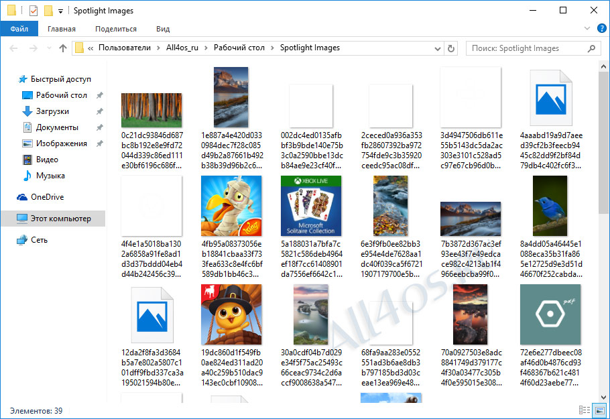Select the sea cliffs file 30a0cdf04b7d029
Viewport: 610px width, 419px height.
click(x=311, y=335)
